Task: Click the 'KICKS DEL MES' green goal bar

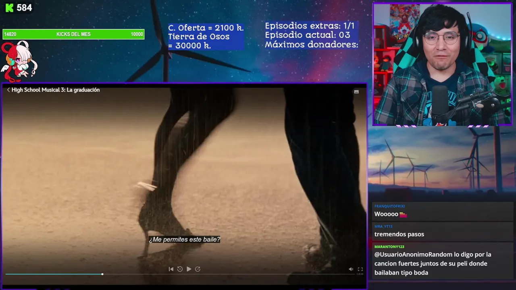Action: [73, 34]
